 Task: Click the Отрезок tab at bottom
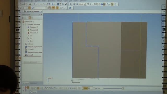[33, 92]
